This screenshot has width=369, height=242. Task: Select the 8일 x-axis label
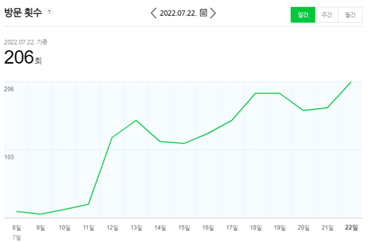pyautogui.click(x=17, y=228)
